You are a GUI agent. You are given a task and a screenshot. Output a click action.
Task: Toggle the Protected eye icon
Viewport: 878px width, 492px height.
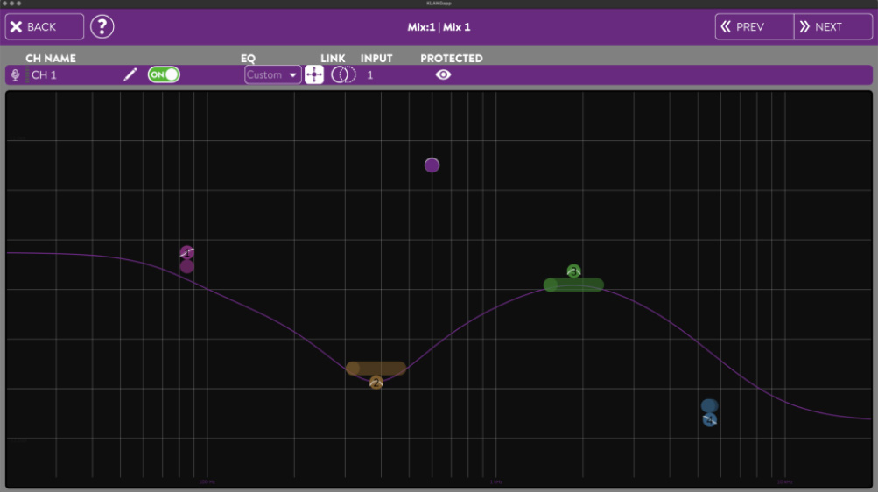[x=444, y=75]
